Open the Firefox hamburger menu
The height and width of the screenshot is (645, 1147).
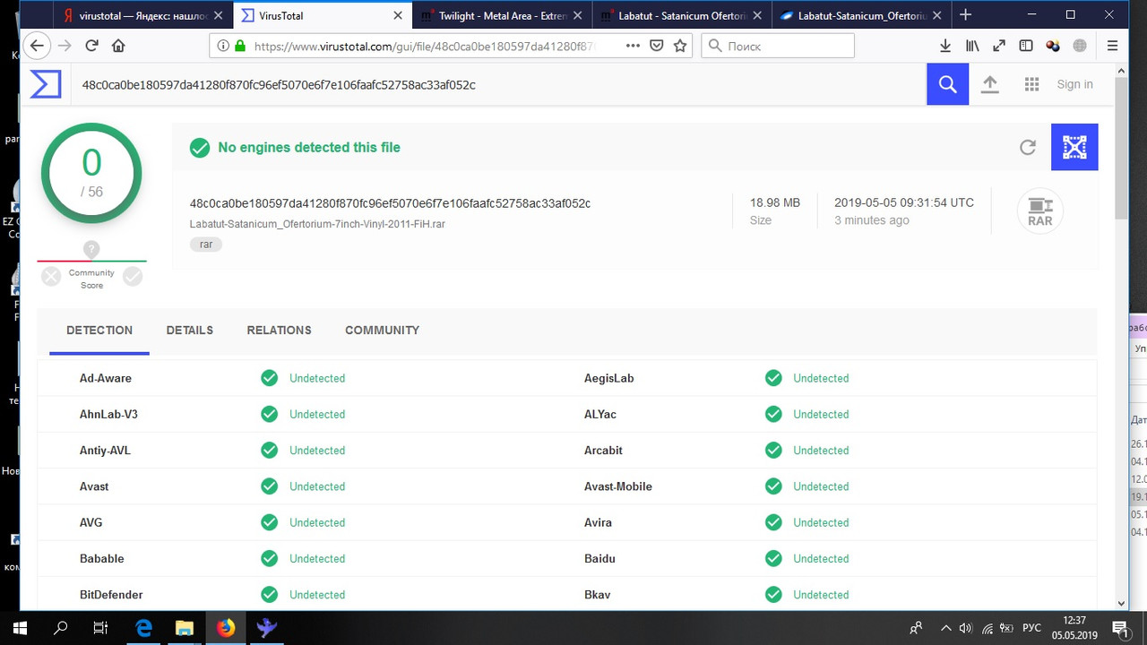[x=1112, y=46]
